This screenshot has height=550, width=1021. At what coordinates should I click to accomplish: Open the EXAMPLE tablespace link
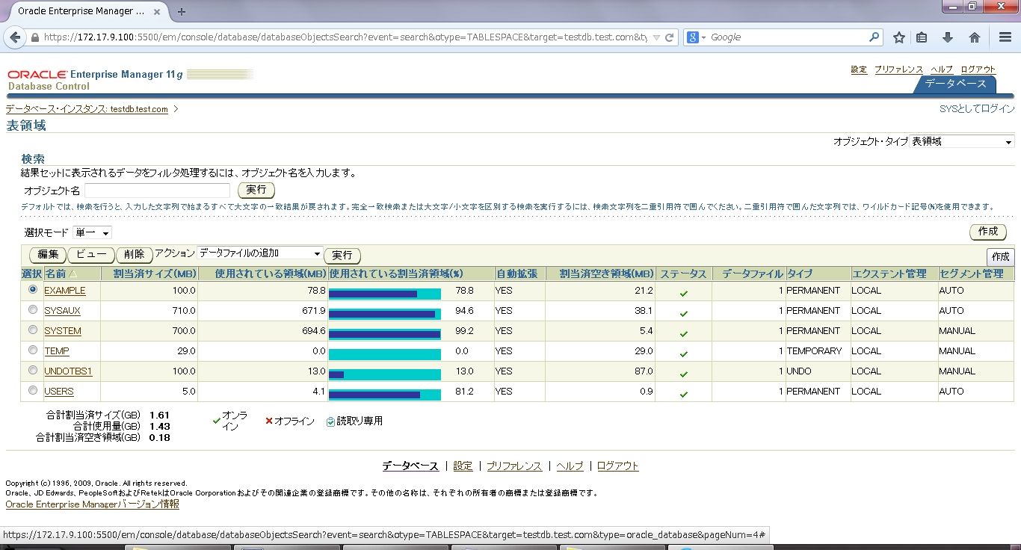pyautogui.click(x=65, y=290)
